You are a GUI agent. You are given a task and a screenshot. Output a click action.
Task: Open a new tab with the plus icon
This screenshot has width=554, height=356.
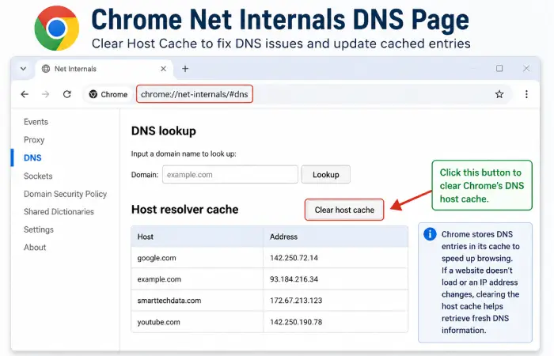(x=185, y=69)
